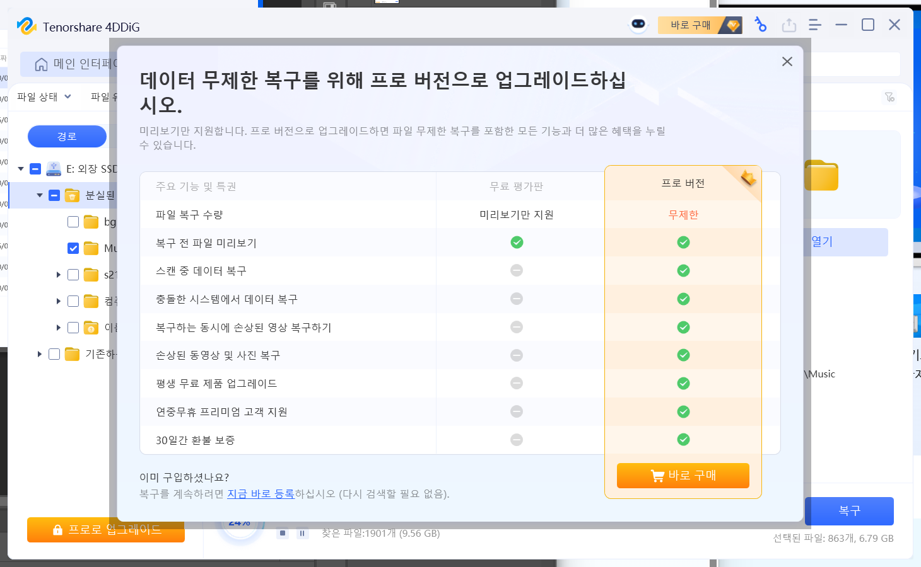
Task: Open the hamburger menu icon
Action: [814, 25]
